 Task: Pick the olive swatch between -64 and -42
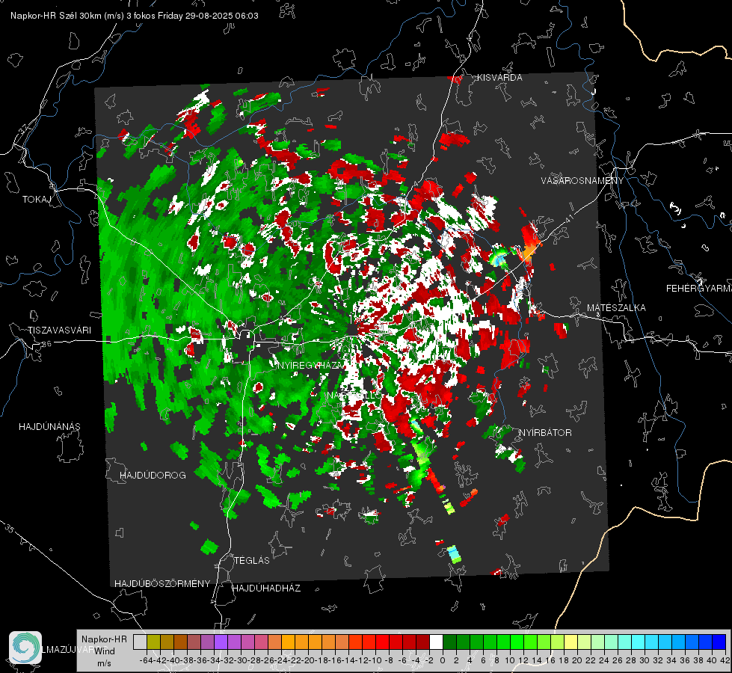click(x=153, y=642)
